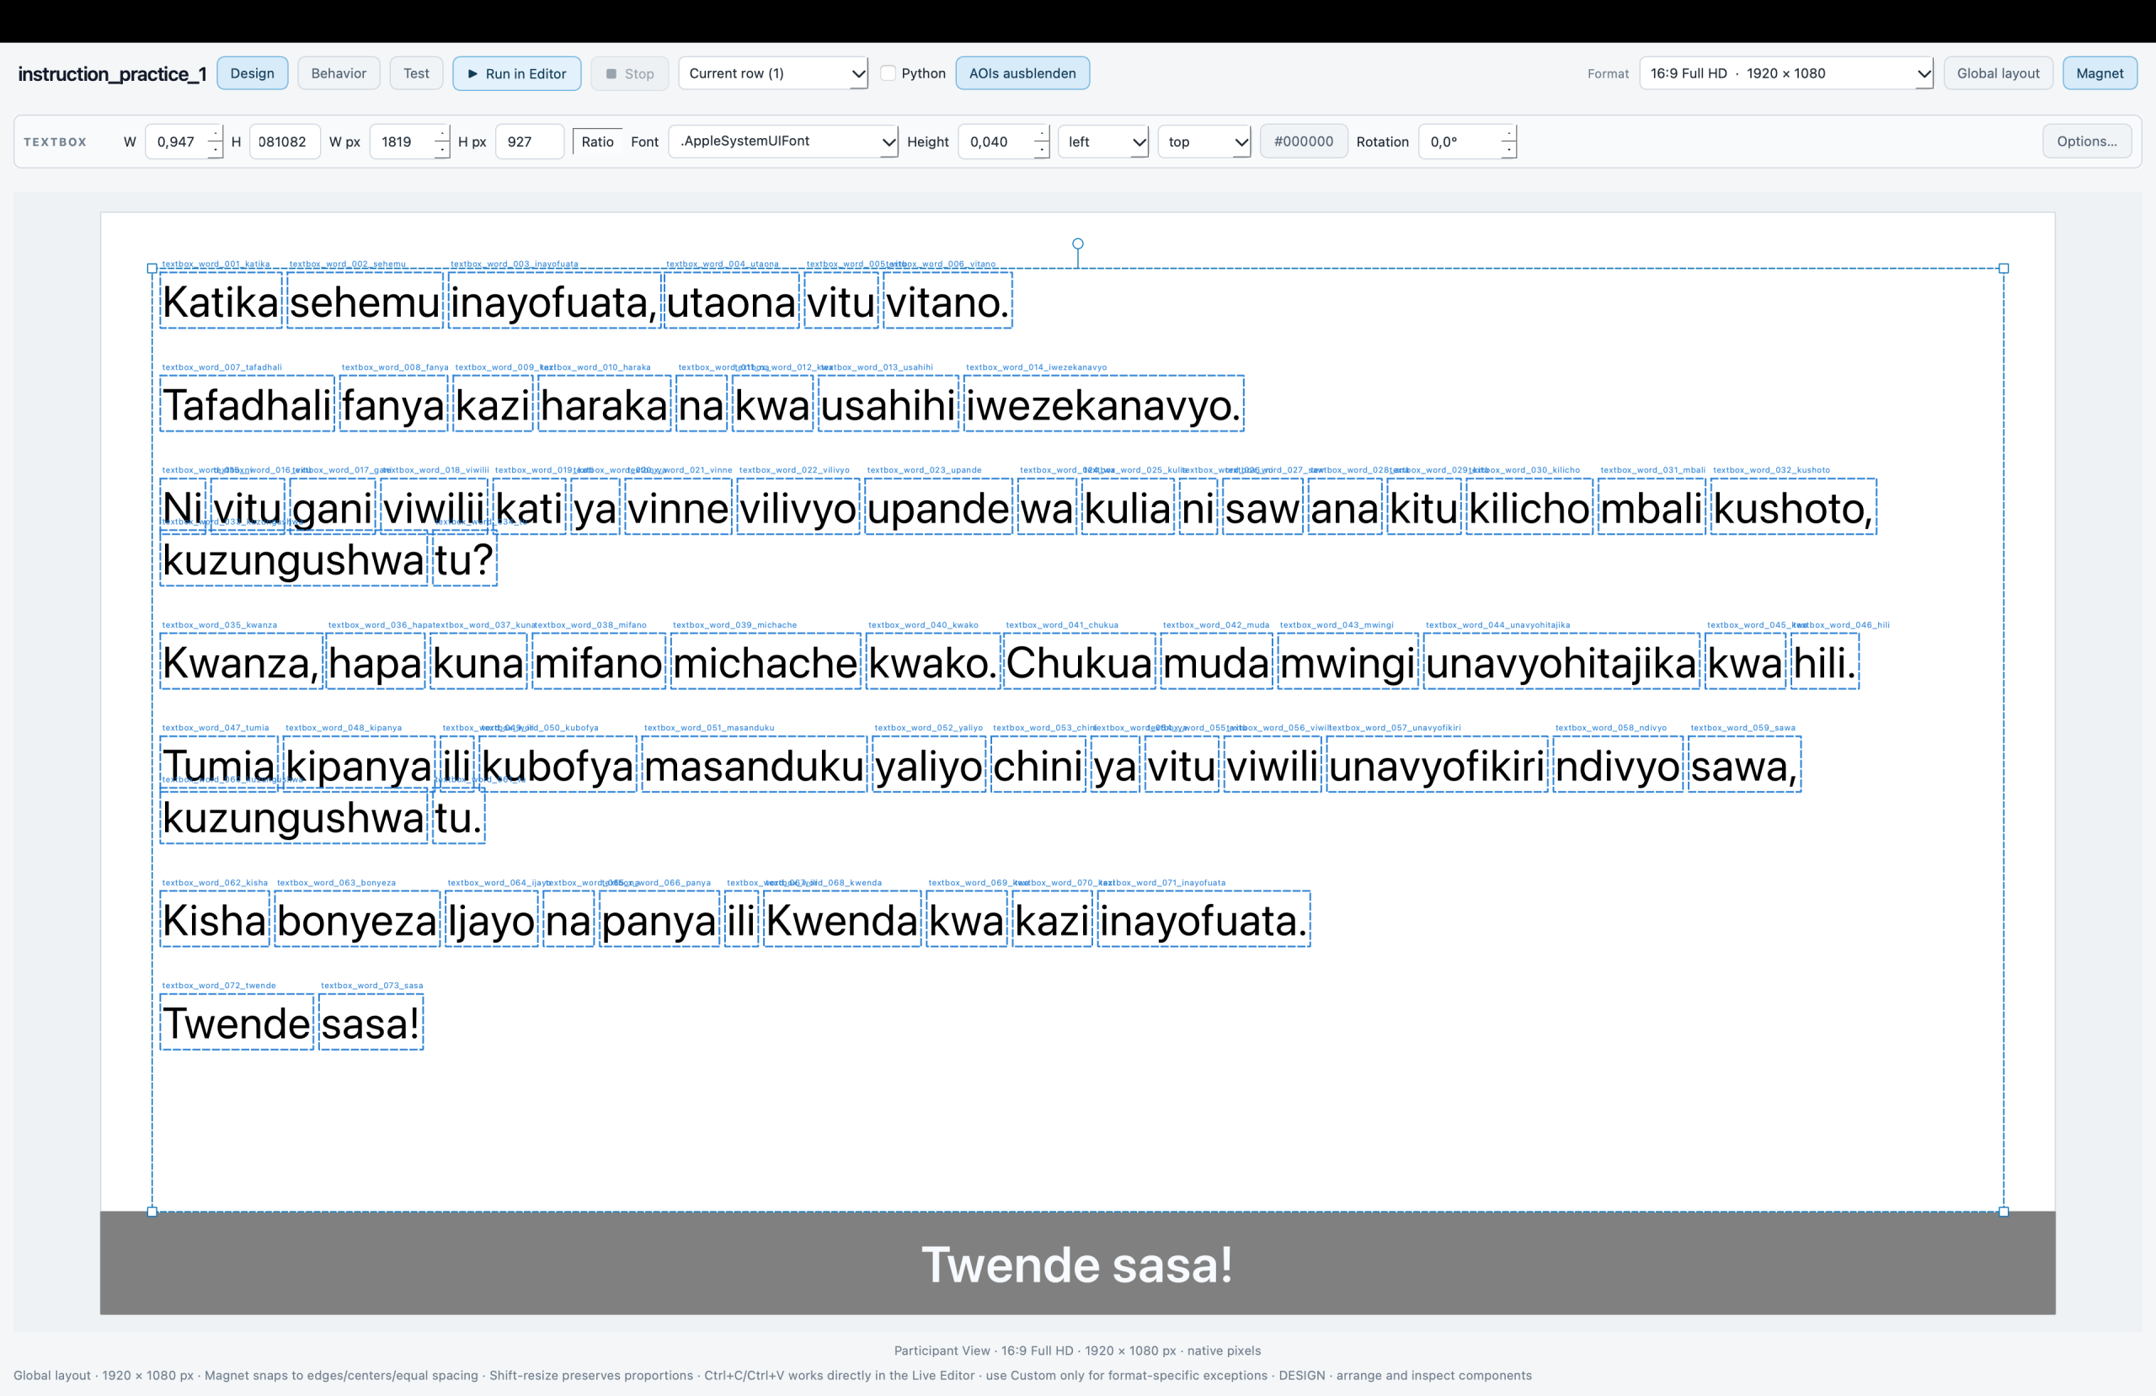Viewport: 2156px width, 1396px height.
Task: Select the word box 'Twende'
Action: [x=237, y=1023]
